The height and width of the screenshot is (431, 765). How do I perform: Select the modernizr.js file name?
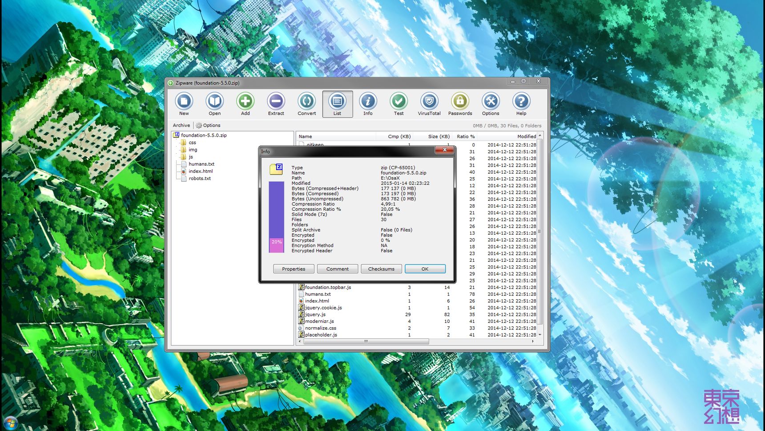point(319,321)
